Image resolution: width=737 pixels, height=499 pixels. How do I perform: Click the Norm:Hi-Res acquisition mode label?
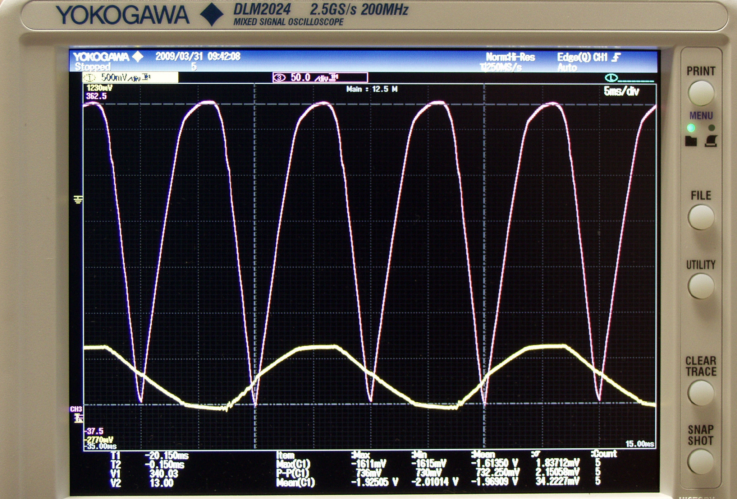tap(510, 57)
